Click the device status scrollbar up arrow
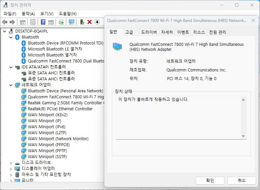This screenshot has height=190, width=260. click(x=243, y=100)
